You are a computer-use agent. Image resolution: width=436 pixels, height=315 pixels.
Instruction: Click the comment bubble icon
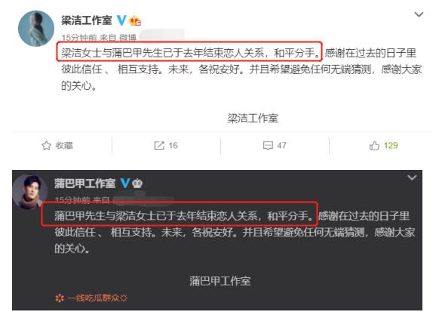coord(268,145)
